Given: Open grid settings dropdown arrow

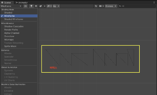Looking at the screenshot, I should click(x=59, y=6).
